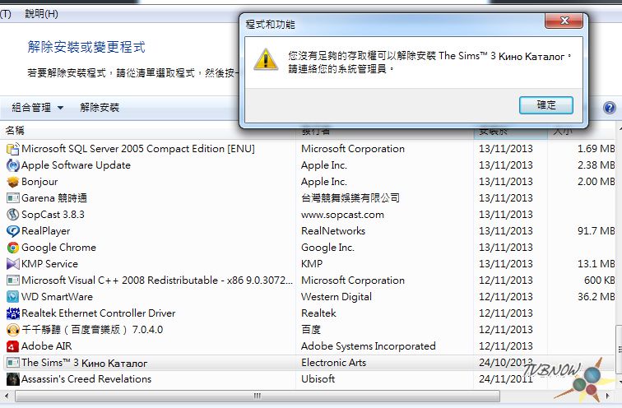Click the 91.7 MB size value
Screen dimensions: 622x408
click(596, 231)
